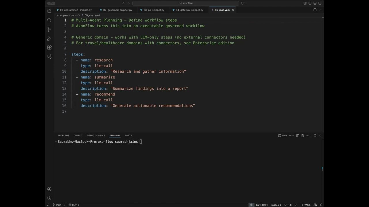
Task: Close the 05_map.yaml tab
Action: click(233, 10)
